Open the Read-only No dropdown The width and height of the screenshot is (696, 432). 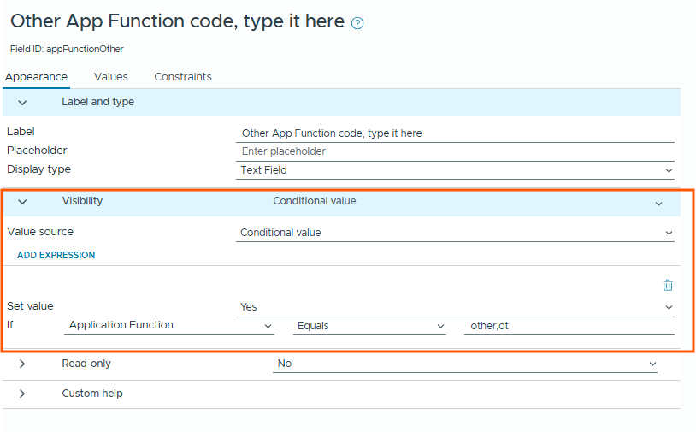tap(466, 364)
